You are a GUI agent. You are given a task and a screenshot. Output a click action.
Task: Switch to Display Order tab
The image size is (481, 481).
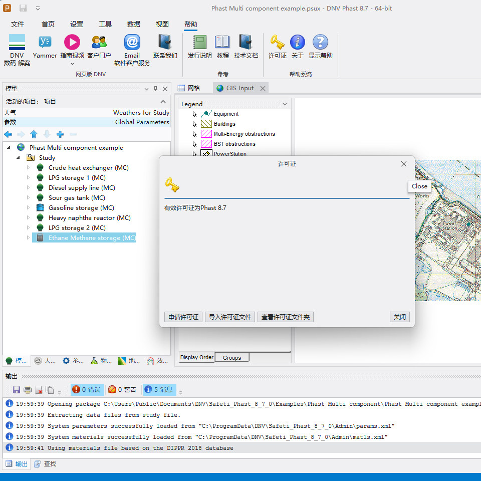pos(196,357)
